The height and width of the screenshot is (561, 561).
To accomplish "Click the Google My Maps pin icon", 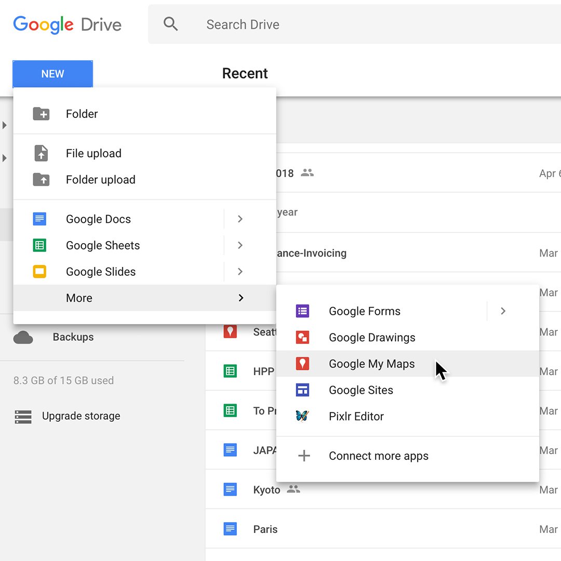I will pyautogui.click(x=302, y=364).
